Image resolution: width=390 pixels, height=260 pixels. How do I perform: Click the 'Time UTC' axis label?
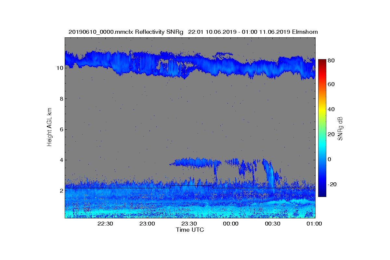click(x=190, y=230)
